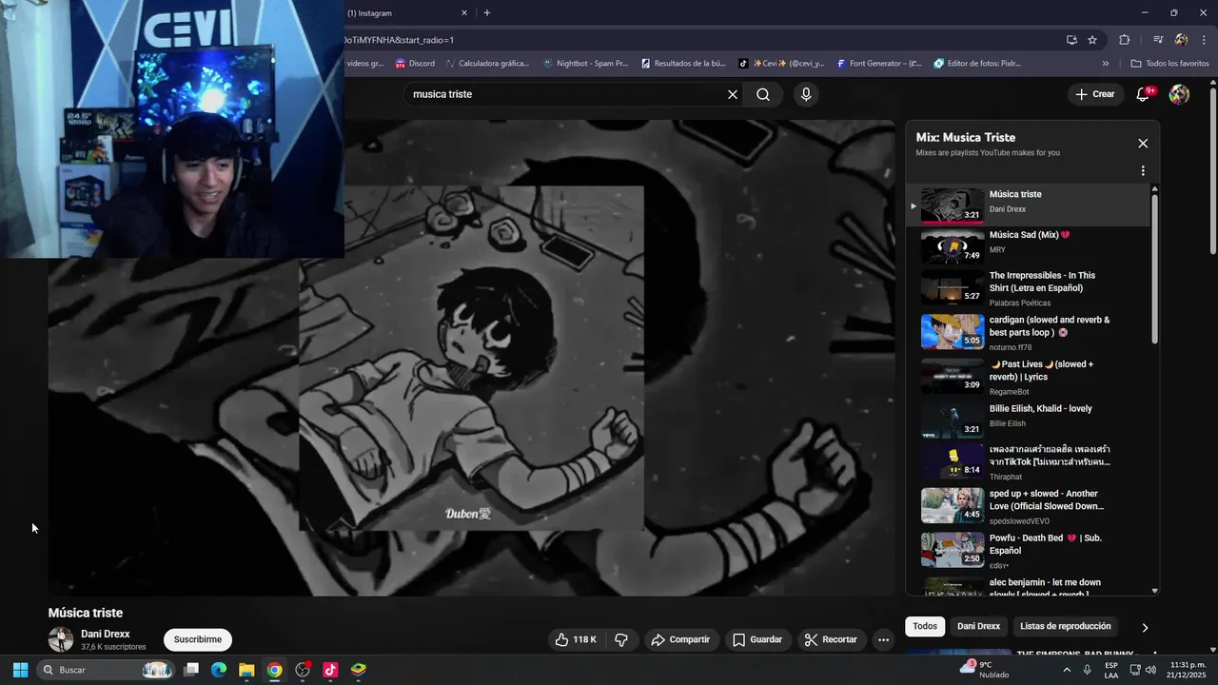The height and width of the screenshot is (685, 1218).
Task: Close the Mix: Musica Triste panel
Action: pyautogui.click(x=1143, y=144)
